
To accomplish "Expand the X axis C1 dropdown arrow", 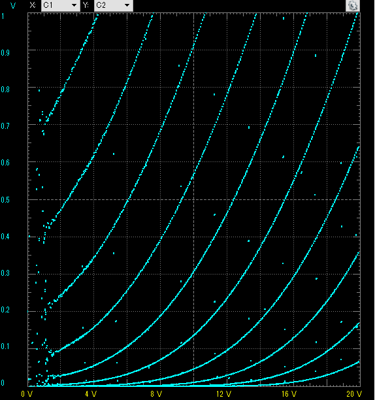I will point(74,5).
